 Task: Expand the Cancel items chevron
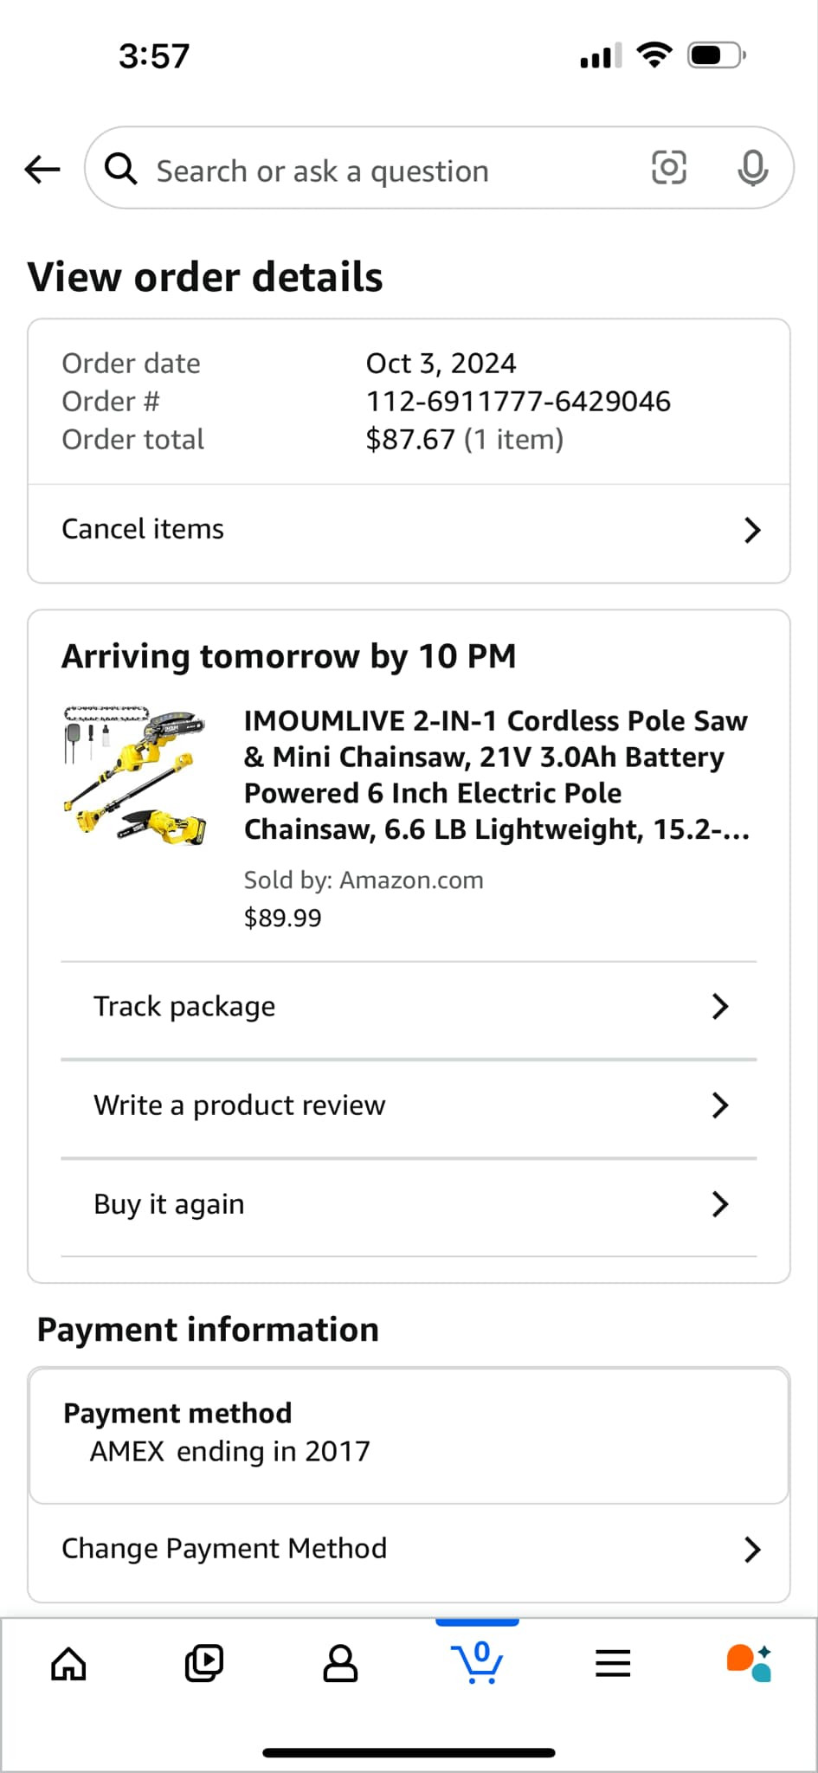pos(751,530)
